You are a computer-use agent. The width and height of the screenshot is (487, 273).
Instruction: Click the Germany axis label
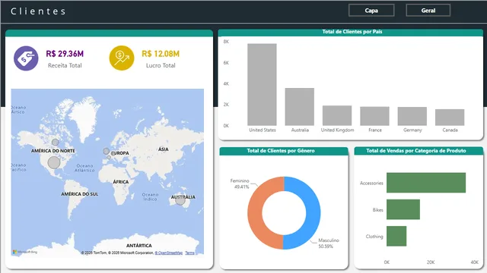(412, 130)
